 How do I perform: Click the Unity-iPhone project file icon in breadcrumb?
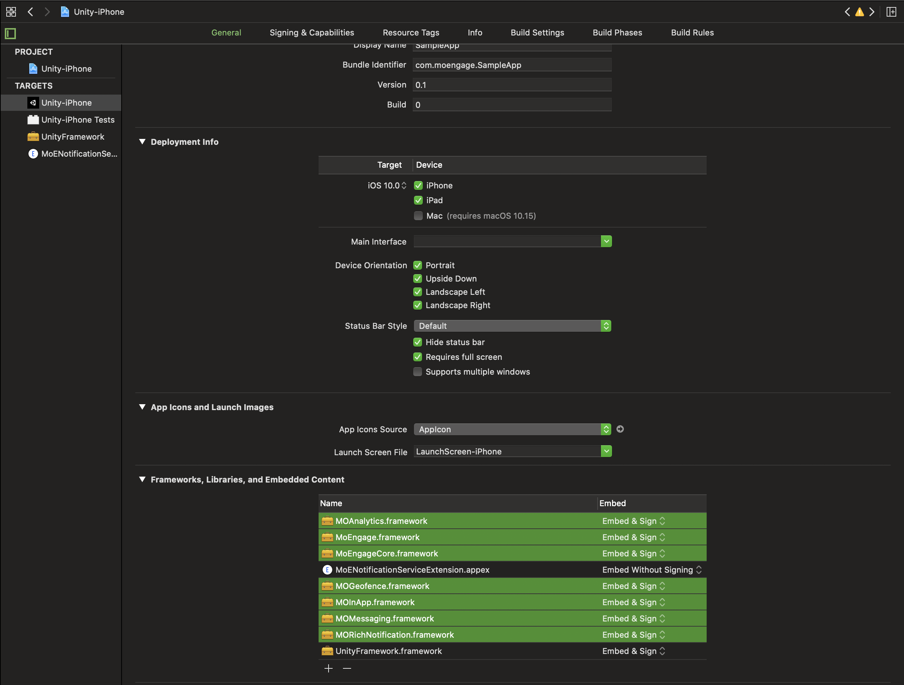(65, 12)
